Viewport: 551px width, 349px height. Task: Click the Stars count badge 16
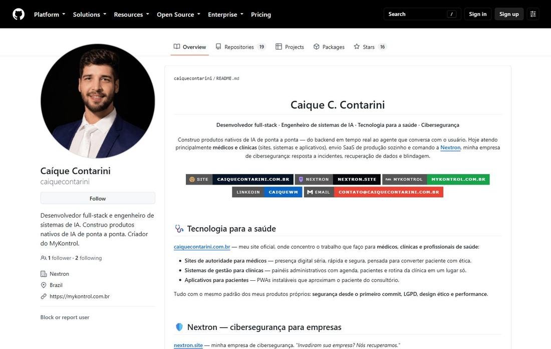click(382, 47)
